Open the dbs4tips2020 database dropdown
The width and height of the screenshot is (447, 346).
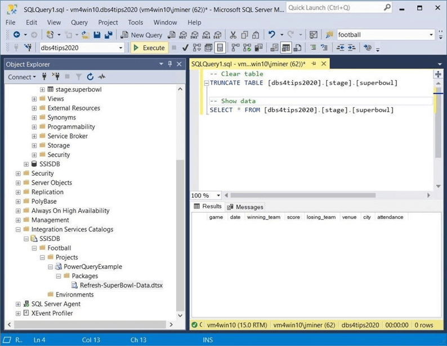[x=120, y=48]
